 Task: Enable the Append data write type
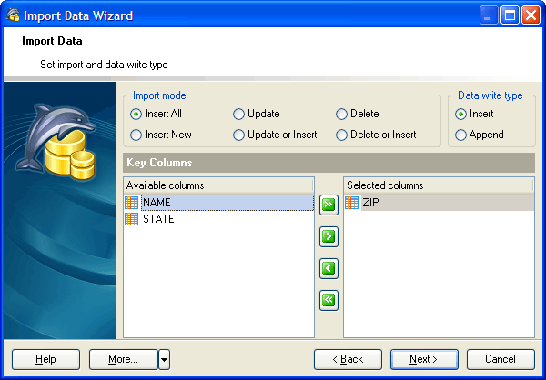pos(461,135)
